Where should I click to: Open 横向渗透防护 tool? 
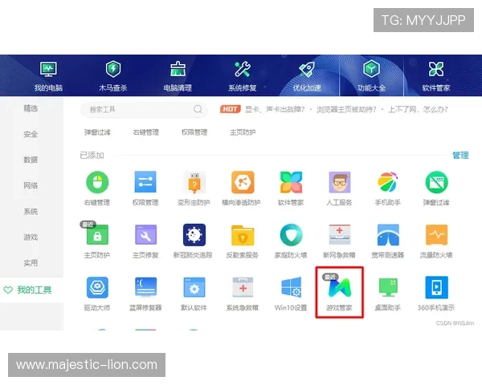click(x=243, y=188)
